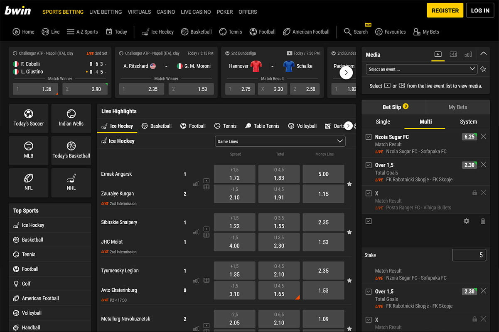The height and width of the screenshot is (332, 499).
Task: Go to Home in the sports navigation bar
Action: coord(24,32)
